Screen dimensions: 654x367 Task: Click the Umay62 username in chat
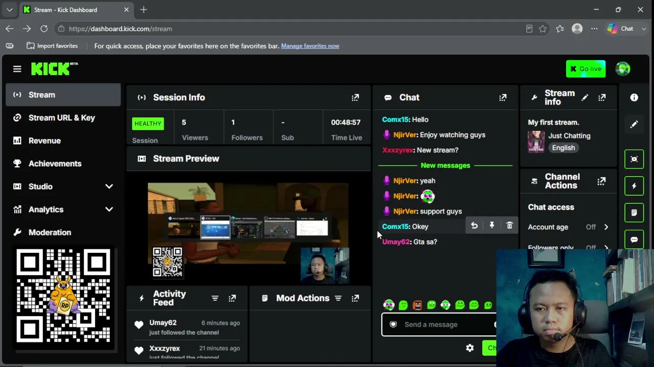[x=396, y=242]
